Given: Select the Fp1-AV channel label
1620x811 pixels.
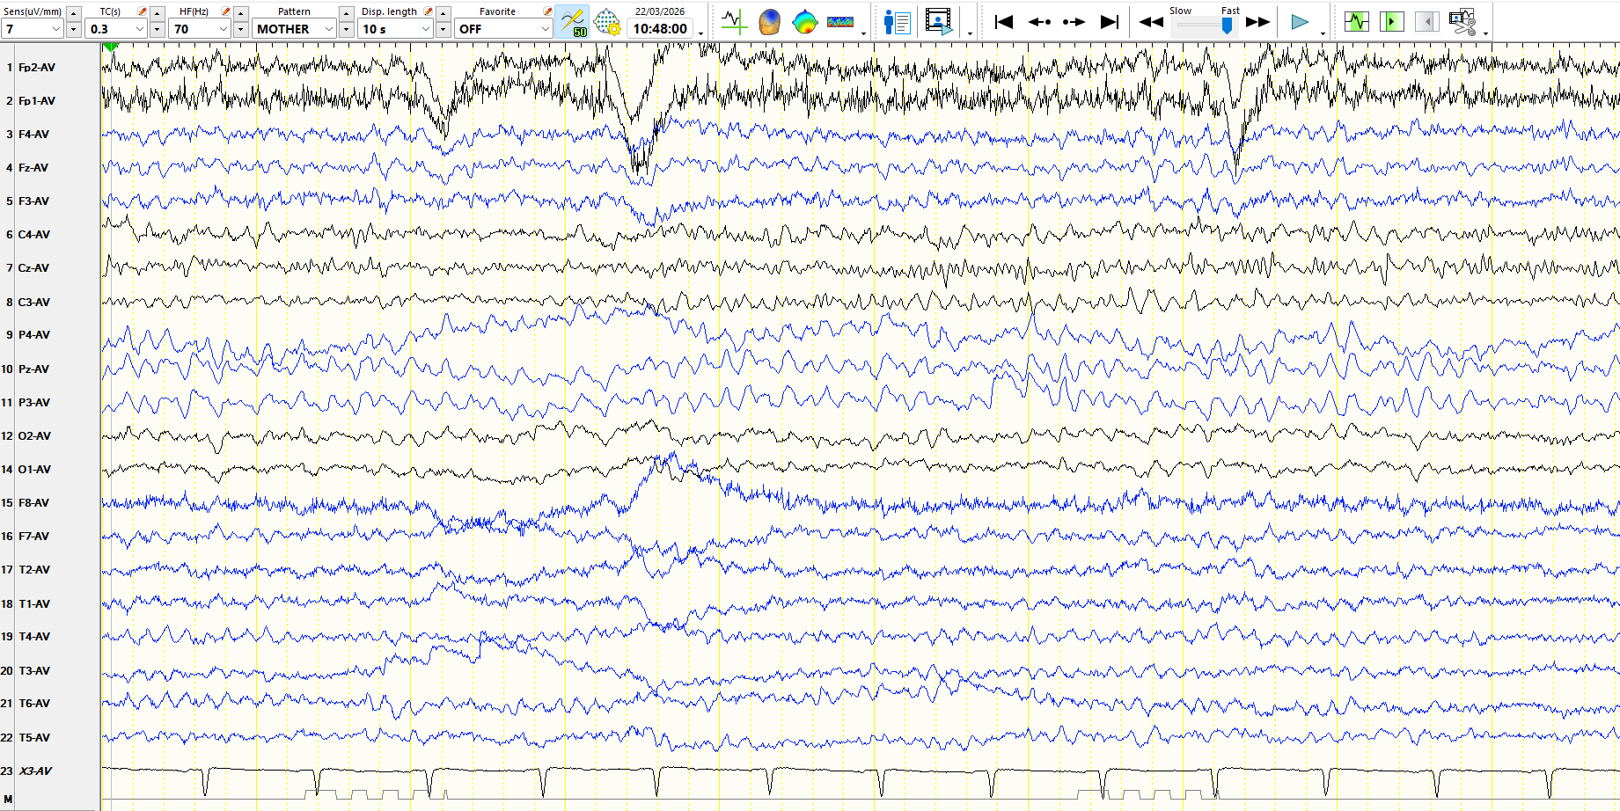Looking at the screenshot, I should tap(37, 100).
